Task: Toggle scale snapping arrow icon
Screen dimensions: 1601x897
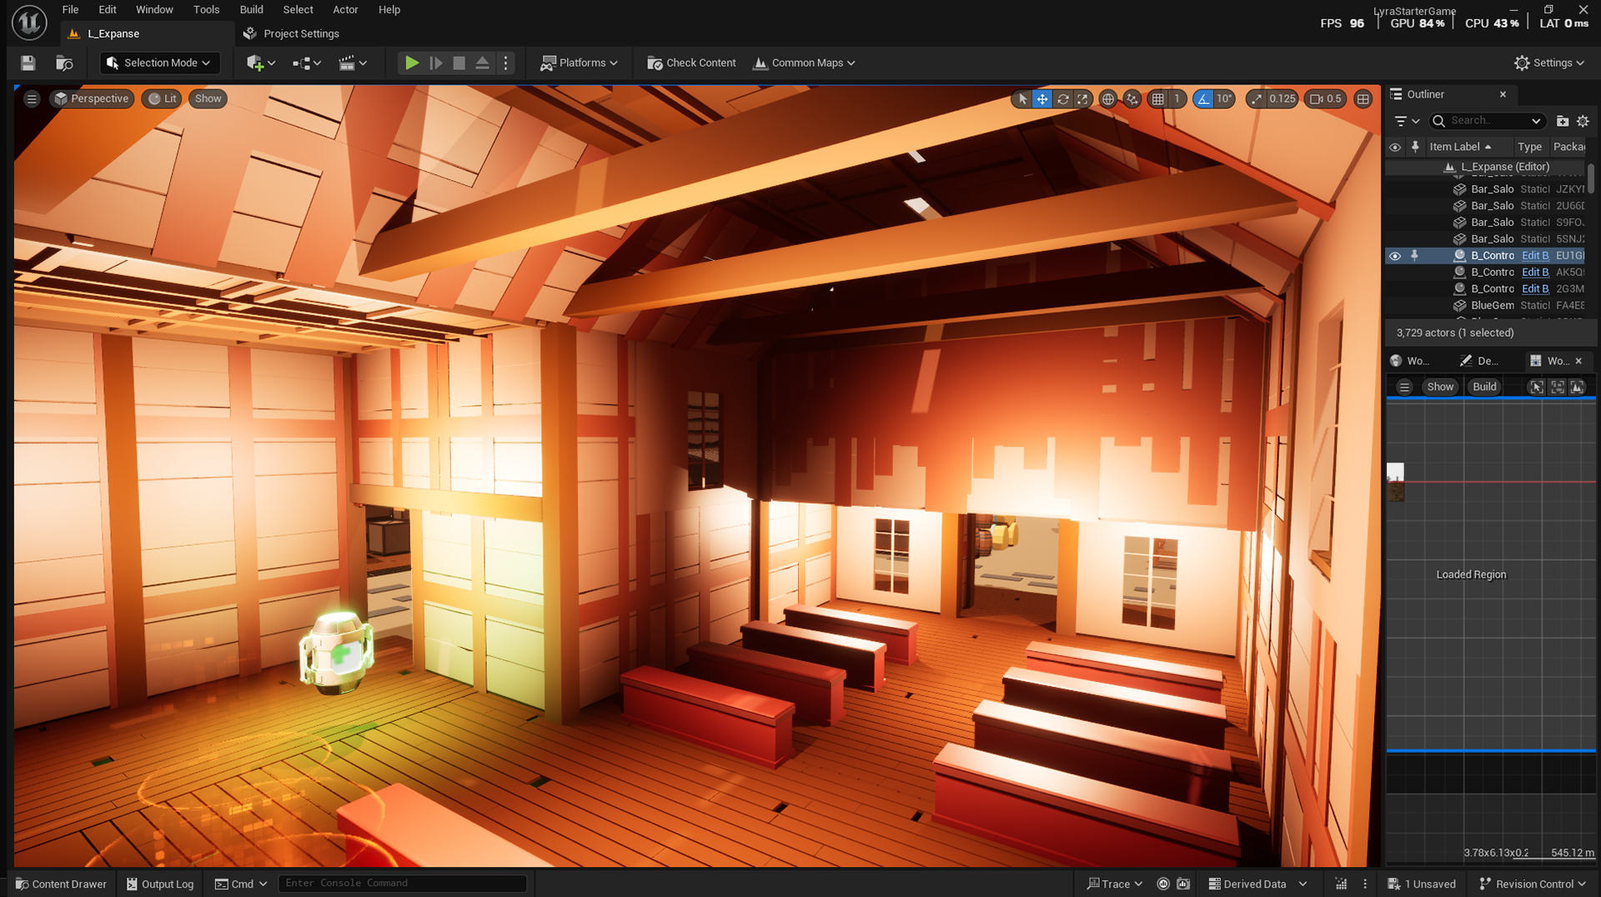Action: 1256,98
